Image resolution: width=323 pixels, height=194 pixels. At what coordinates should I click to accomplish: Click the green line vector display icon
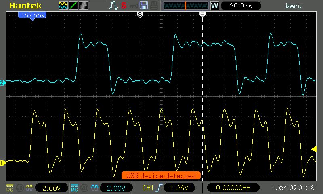[73, 6]
